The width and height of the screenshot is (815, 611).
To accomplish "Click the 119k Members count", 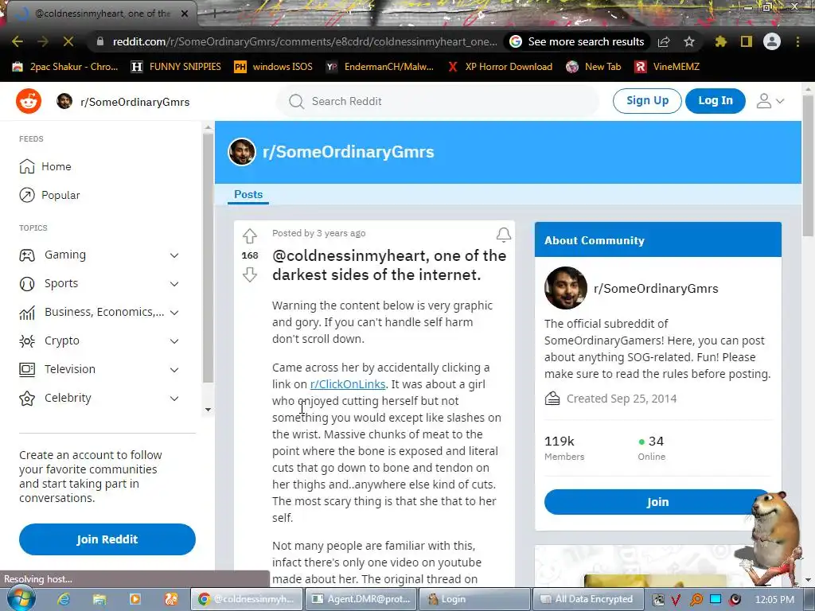I will pyautogui.click(x=564, y=448).
